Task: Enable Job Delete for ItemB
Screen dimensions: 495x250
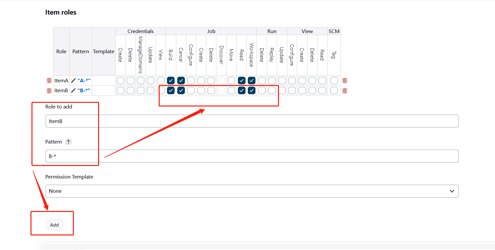Action: (211, 91)
